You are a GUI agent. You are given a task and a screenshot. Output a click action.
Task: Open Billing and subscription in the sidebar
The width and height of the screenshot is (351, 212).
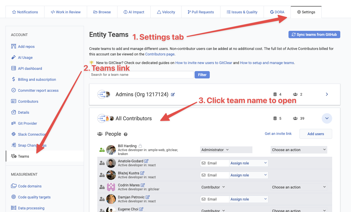tap(37, 79)
